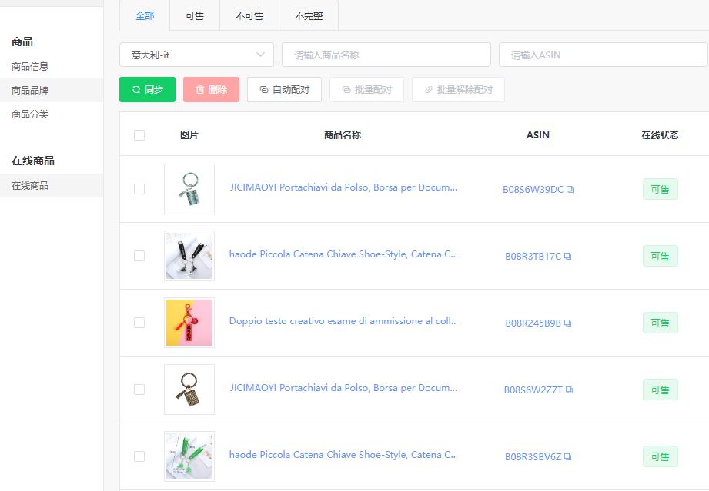Screen dimensions: 709x491
Task: Switch to the 不完整 tab
Action: point(308,15)
